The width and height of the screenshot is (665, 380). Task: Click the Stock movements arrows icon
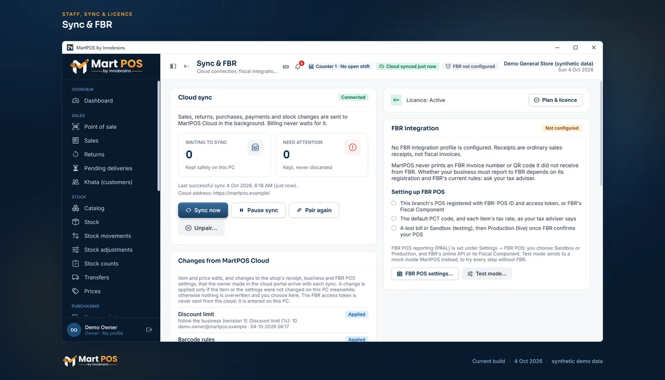click(x=76, y=236)
